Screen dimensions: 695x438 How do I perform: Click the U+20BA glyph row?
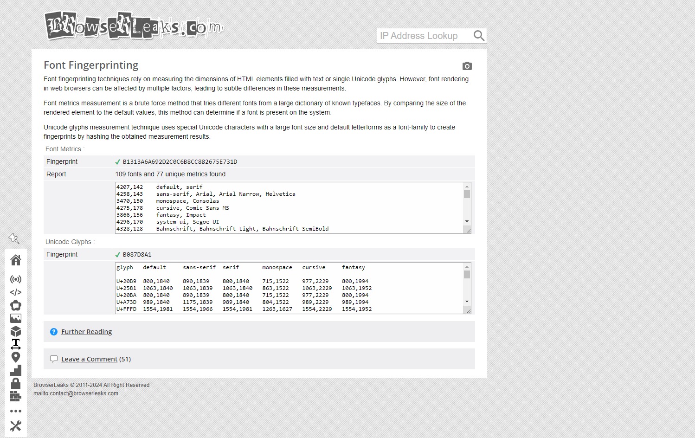click(242, 295)
